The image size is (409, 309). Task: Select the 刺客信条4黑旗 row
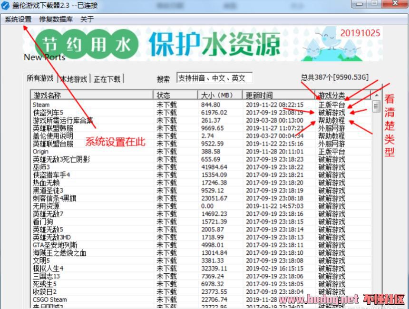click(x=201, y=198)
